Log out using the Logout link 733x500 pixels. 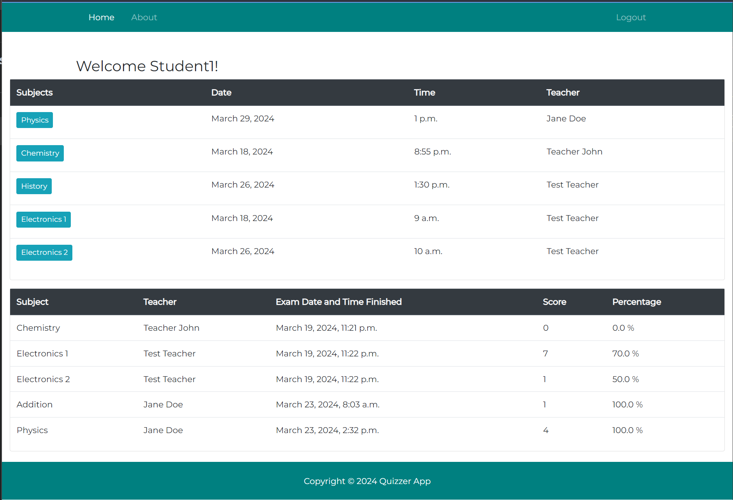[x=631, y=18]
